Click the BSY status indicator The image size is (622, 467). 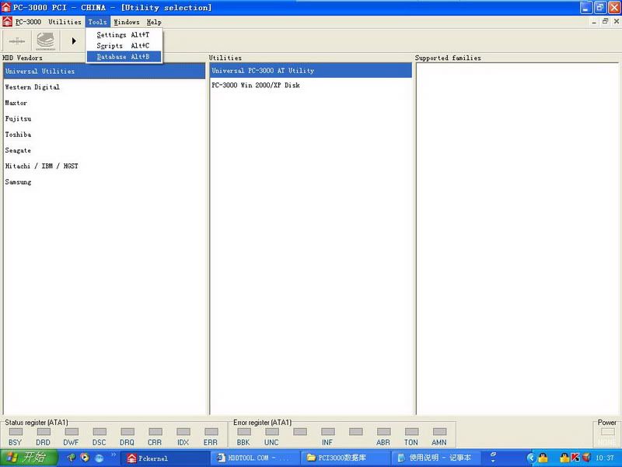click(16, 432)
